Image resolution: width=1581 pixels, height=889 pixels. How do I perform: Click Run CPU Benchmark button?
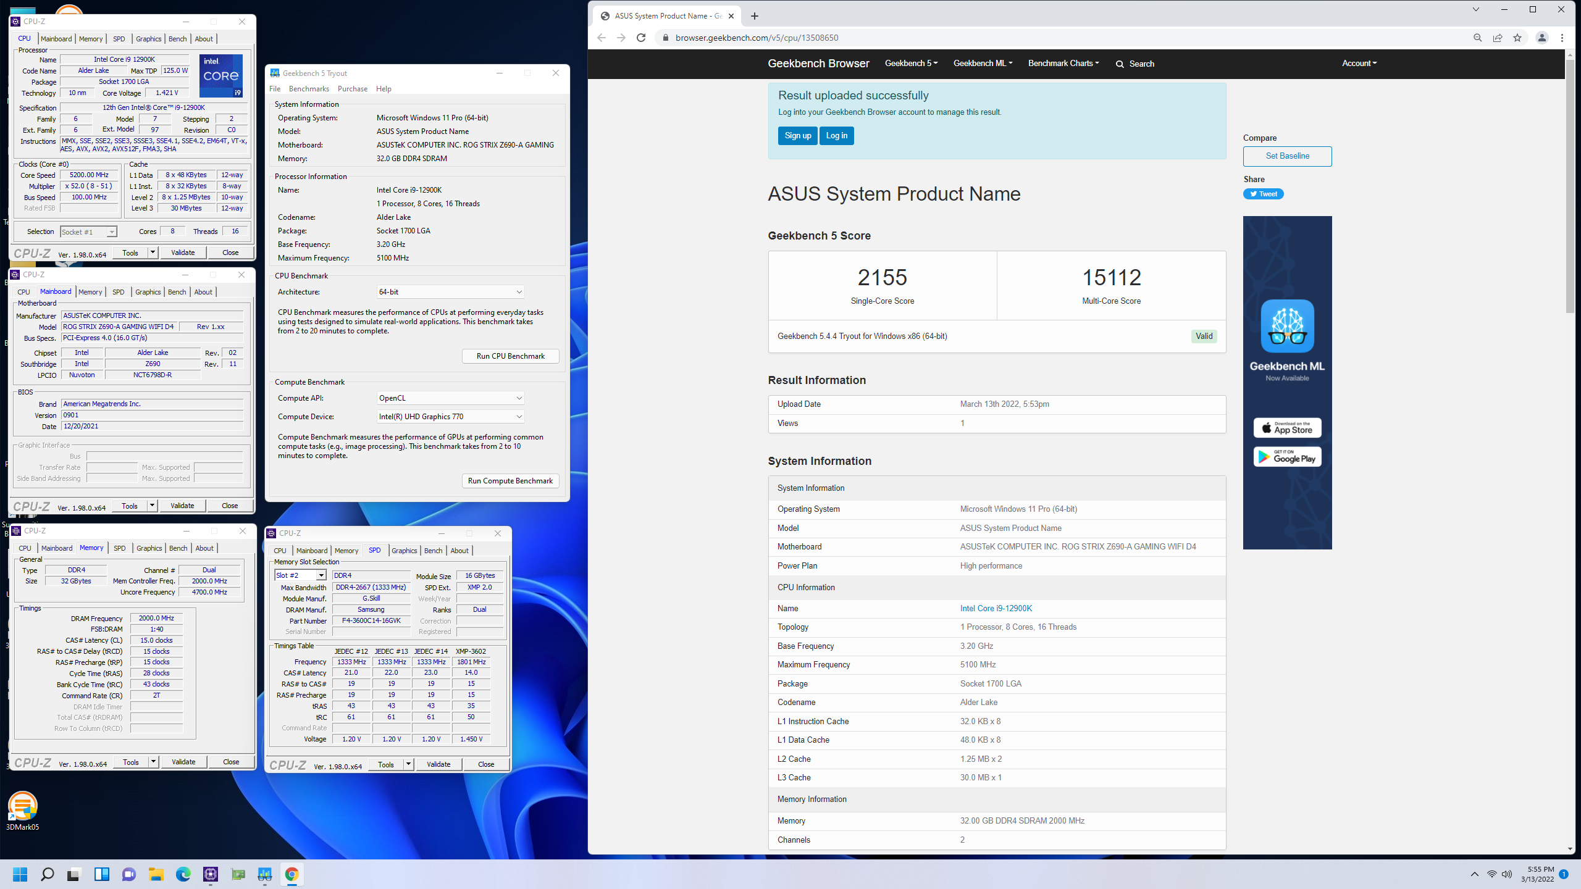(510, 356)
